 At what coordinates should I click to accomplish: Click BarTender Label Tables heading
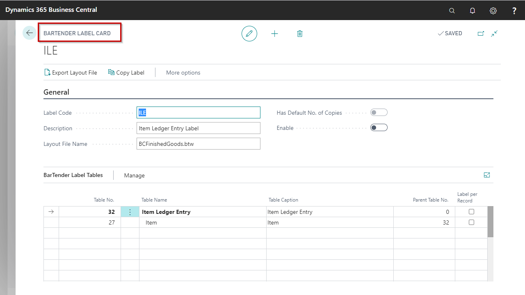73,175
